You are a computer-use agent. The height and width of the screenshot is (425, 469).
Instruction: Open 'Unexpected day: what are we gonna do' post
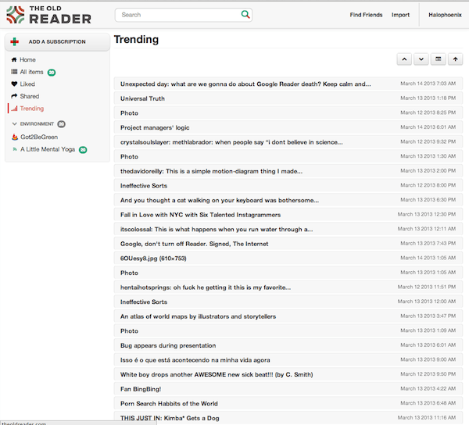pyautogui.click(x=288, y=84)
